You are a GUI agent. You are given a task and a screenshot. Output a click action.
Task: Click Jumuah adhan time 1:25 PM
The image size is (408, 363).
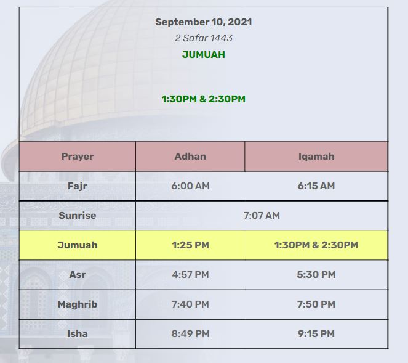pyautogui.click(x=190, y=245)
